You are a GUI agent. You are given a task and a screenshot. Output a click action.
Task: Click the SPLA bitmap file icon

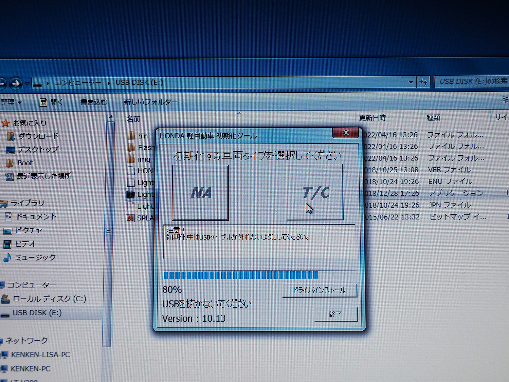click(x=130, y=218)
